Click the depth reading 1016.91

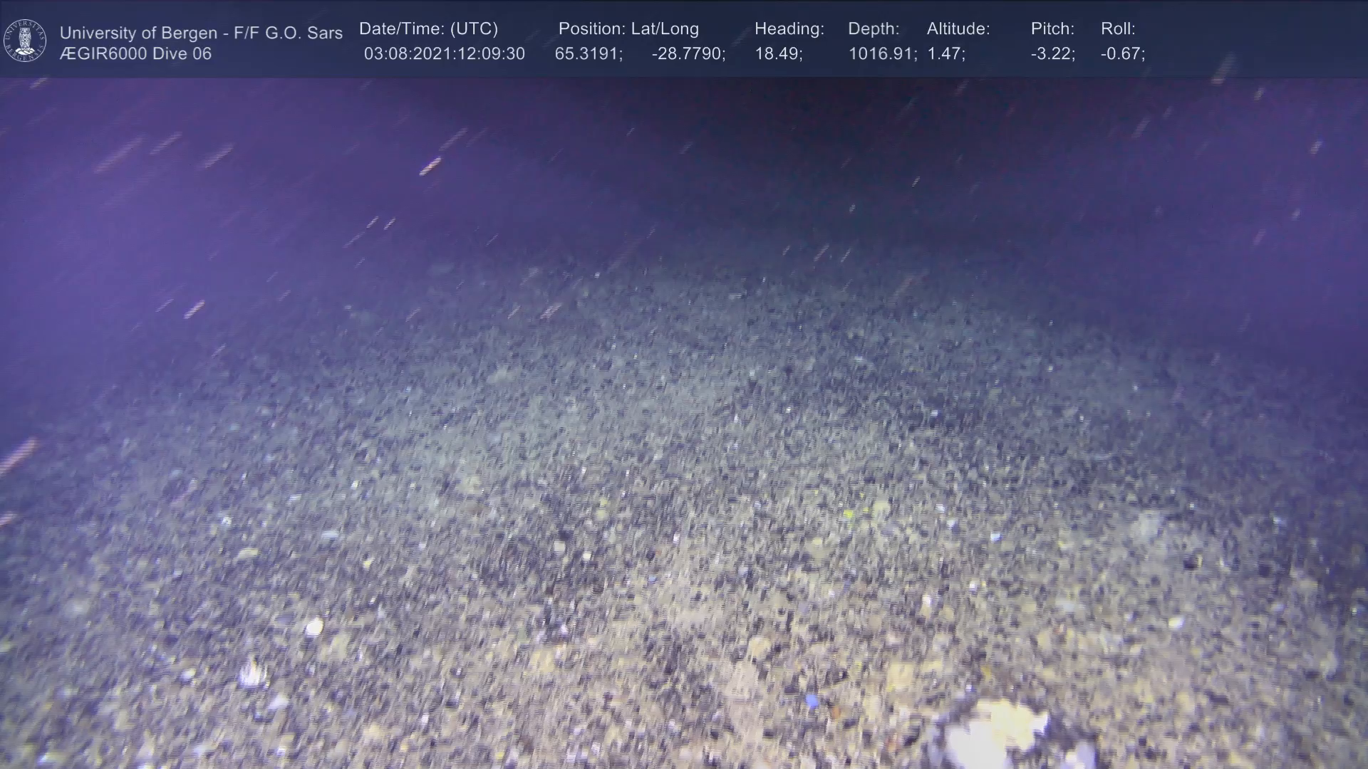pyautogui.click(x=882, y=54)
